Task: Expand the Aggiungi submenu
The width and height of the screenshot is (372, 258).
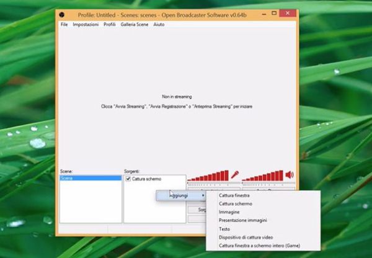Action: pos(180,195)
